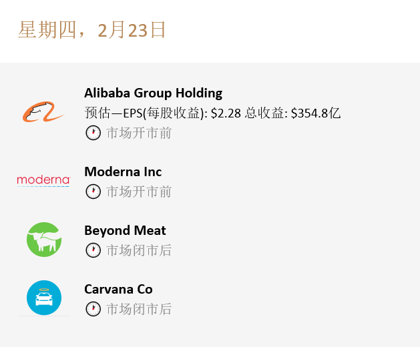Click the 总收益 $354.8亿 revenue figure

[293, 113]
